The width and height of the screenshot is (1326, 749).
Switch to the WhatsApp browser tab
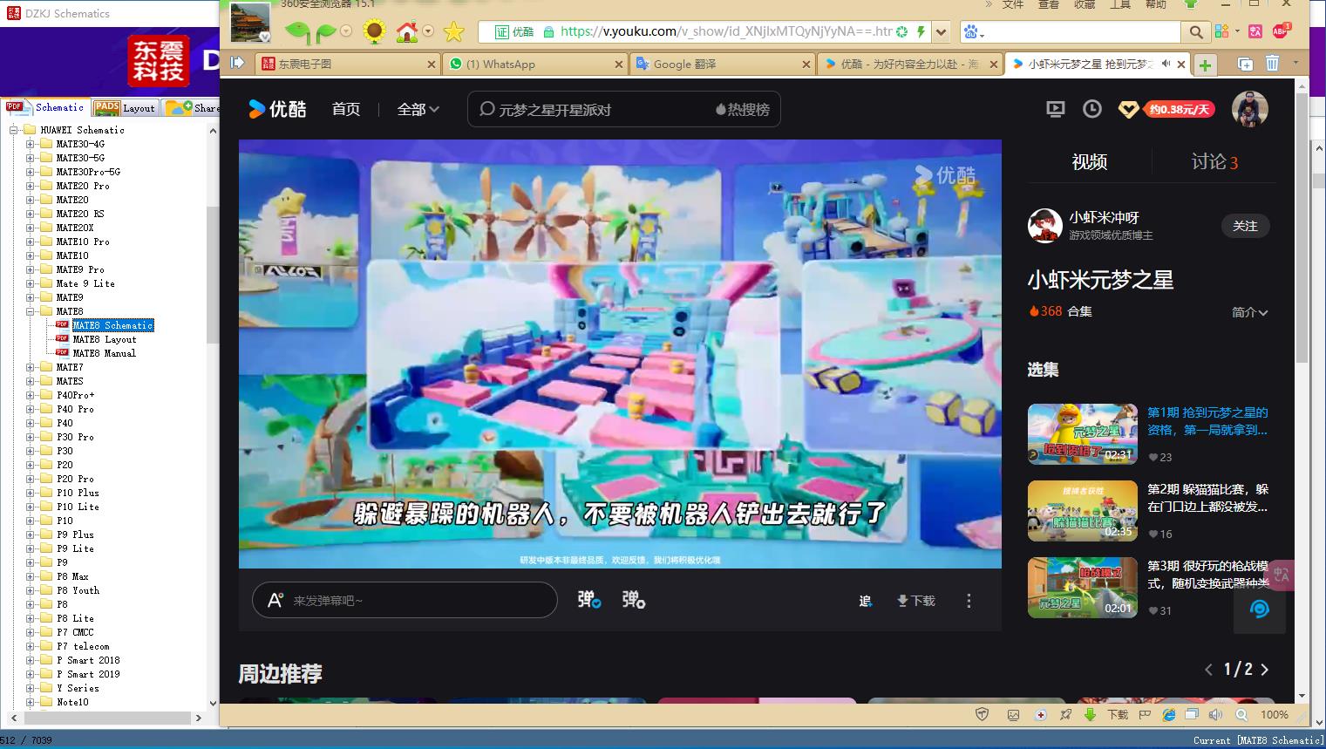[x=534, y=64]
